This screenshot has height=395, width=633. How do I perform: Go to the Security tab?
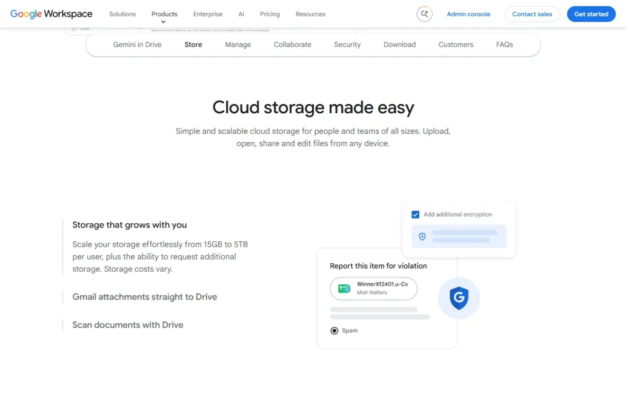tap(347, 45)
